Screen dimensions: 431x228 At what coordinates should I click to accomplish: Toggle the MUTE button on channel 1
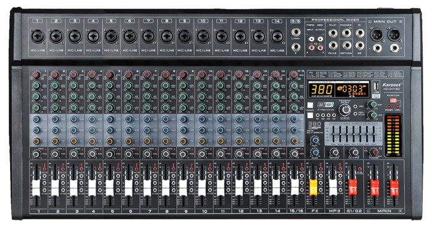tap(45, 169)
